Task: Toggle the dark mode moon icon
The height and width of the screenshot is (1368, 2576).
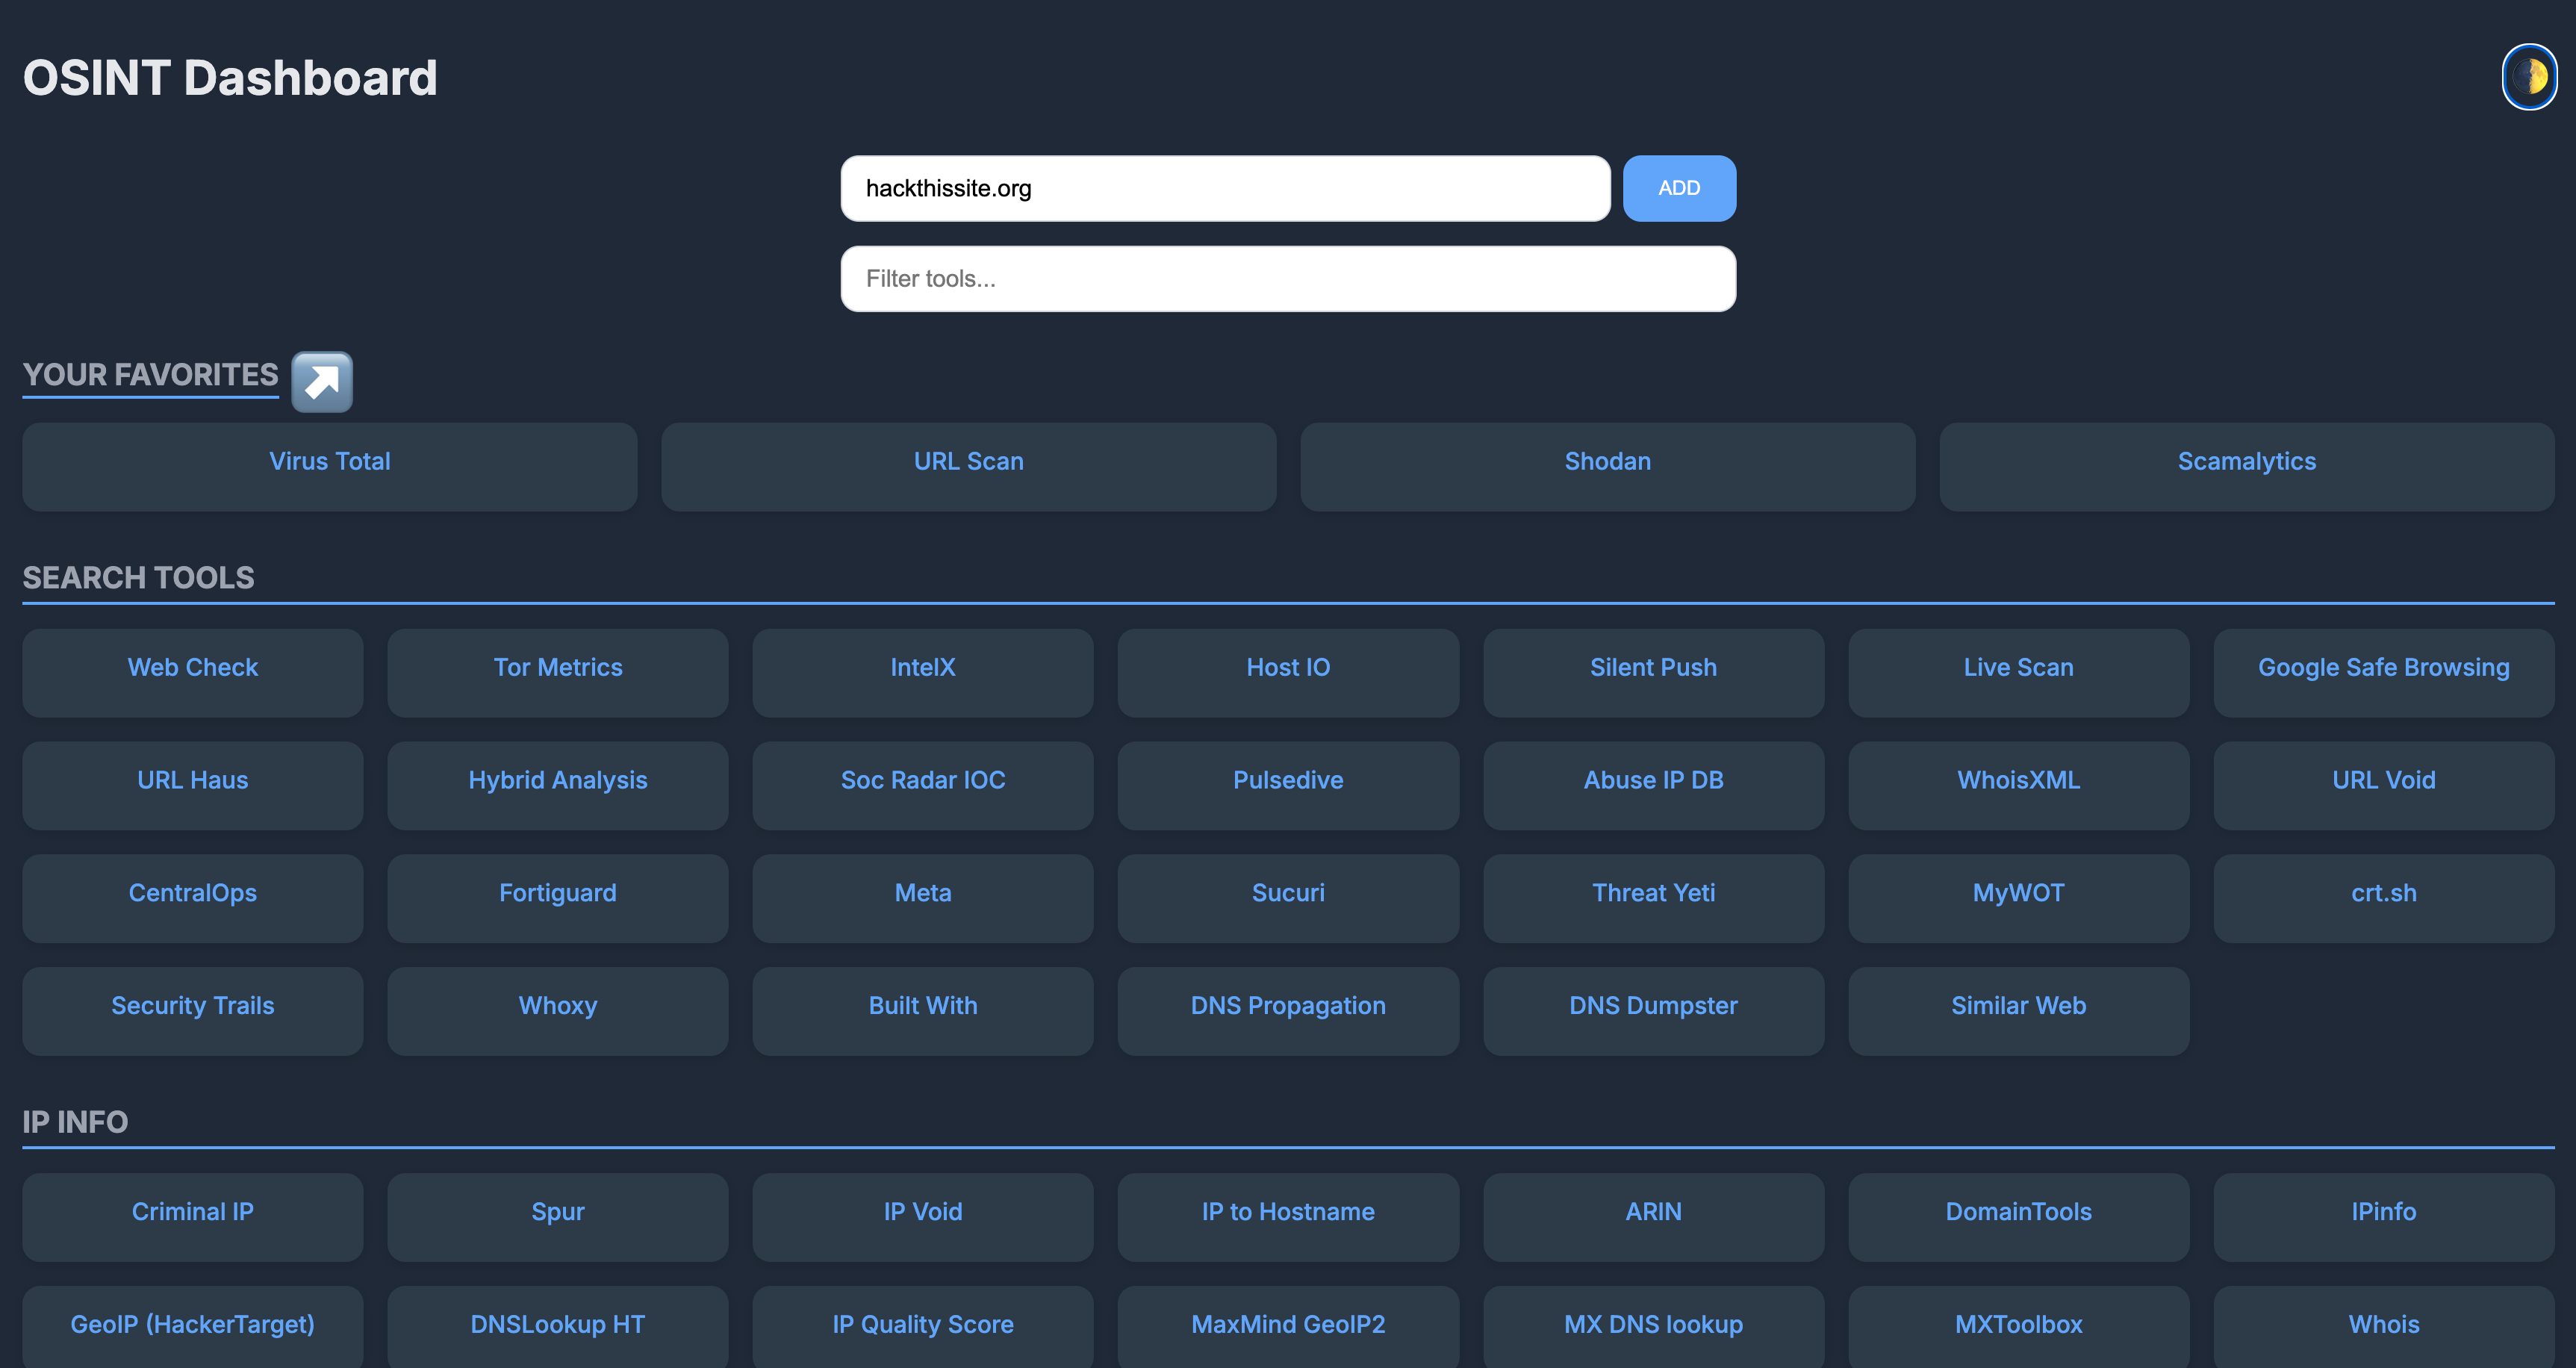Action: coord(2528,77)
